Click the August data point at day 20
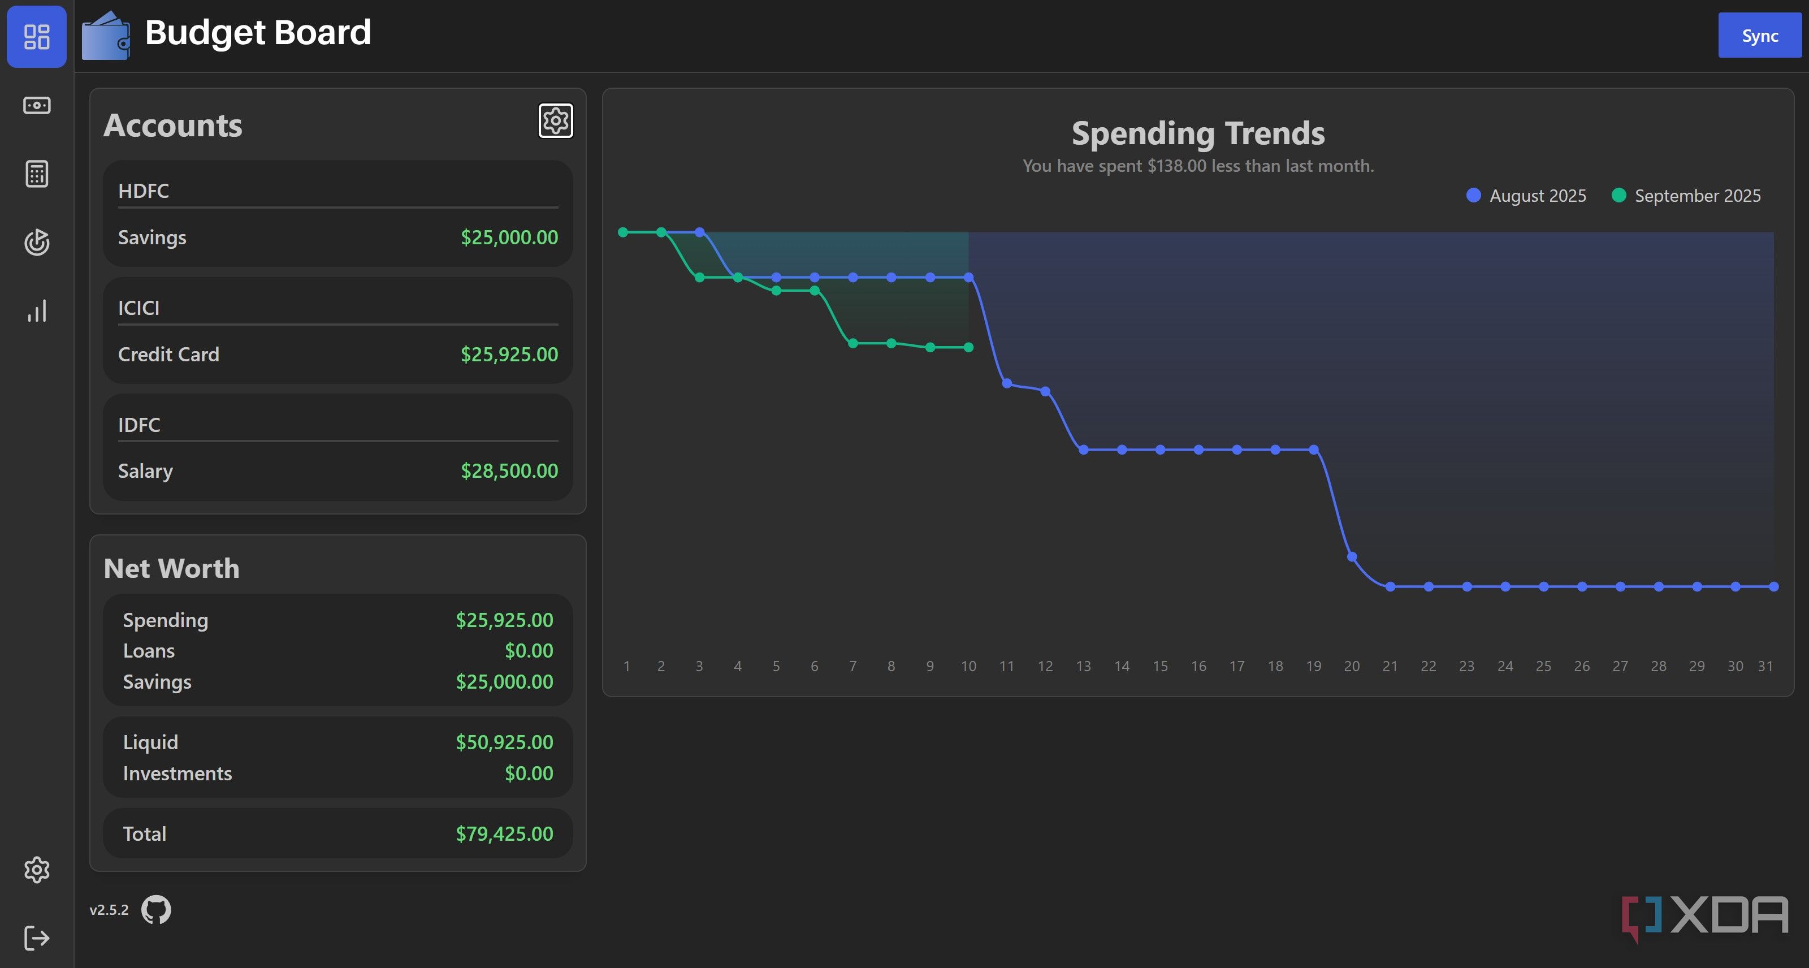The width and height of the screenshot is (1809, 968). [1352, 557]
